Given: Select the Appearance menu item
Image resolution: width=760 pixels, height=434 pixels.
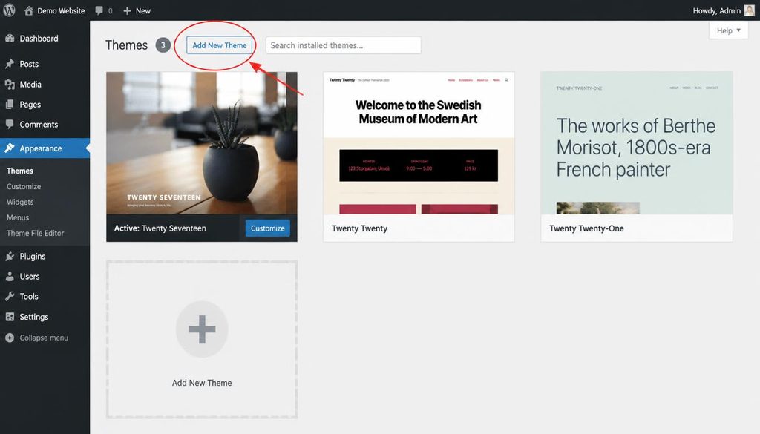Looking at the screenshot, I should point(45,148).
